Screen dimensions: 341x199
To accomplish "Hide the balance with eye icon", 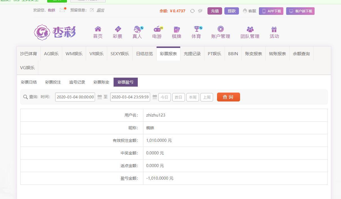I will click(x=200, y=11).
